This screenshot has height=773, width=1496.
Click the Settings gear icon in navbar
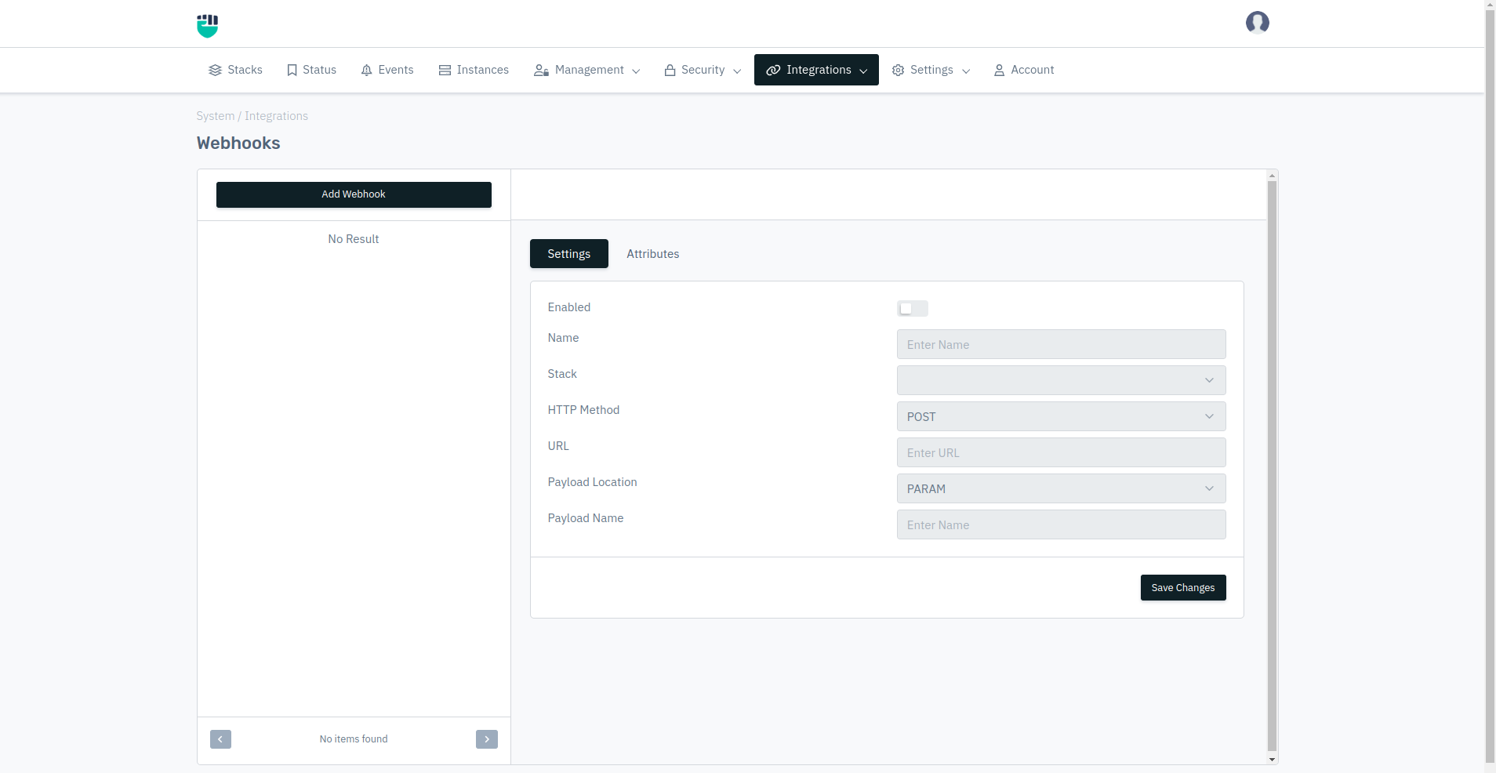pyautogui.click(x=898, y=71)
